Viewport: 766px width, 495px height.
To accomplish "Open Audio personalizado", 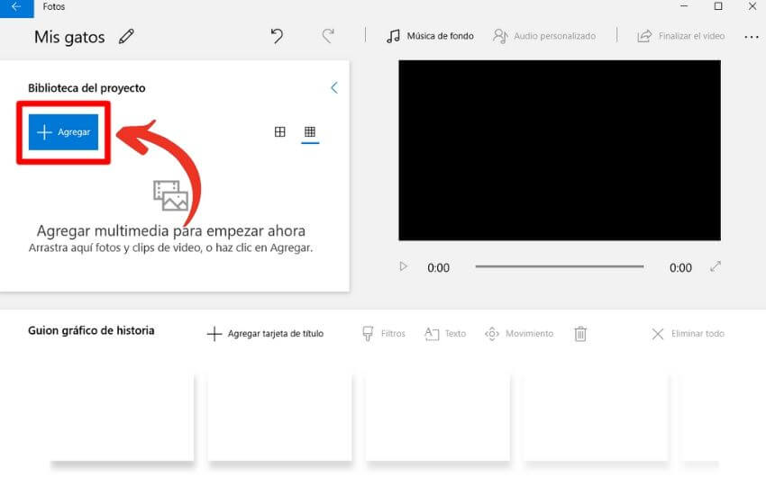I will 544,36.
